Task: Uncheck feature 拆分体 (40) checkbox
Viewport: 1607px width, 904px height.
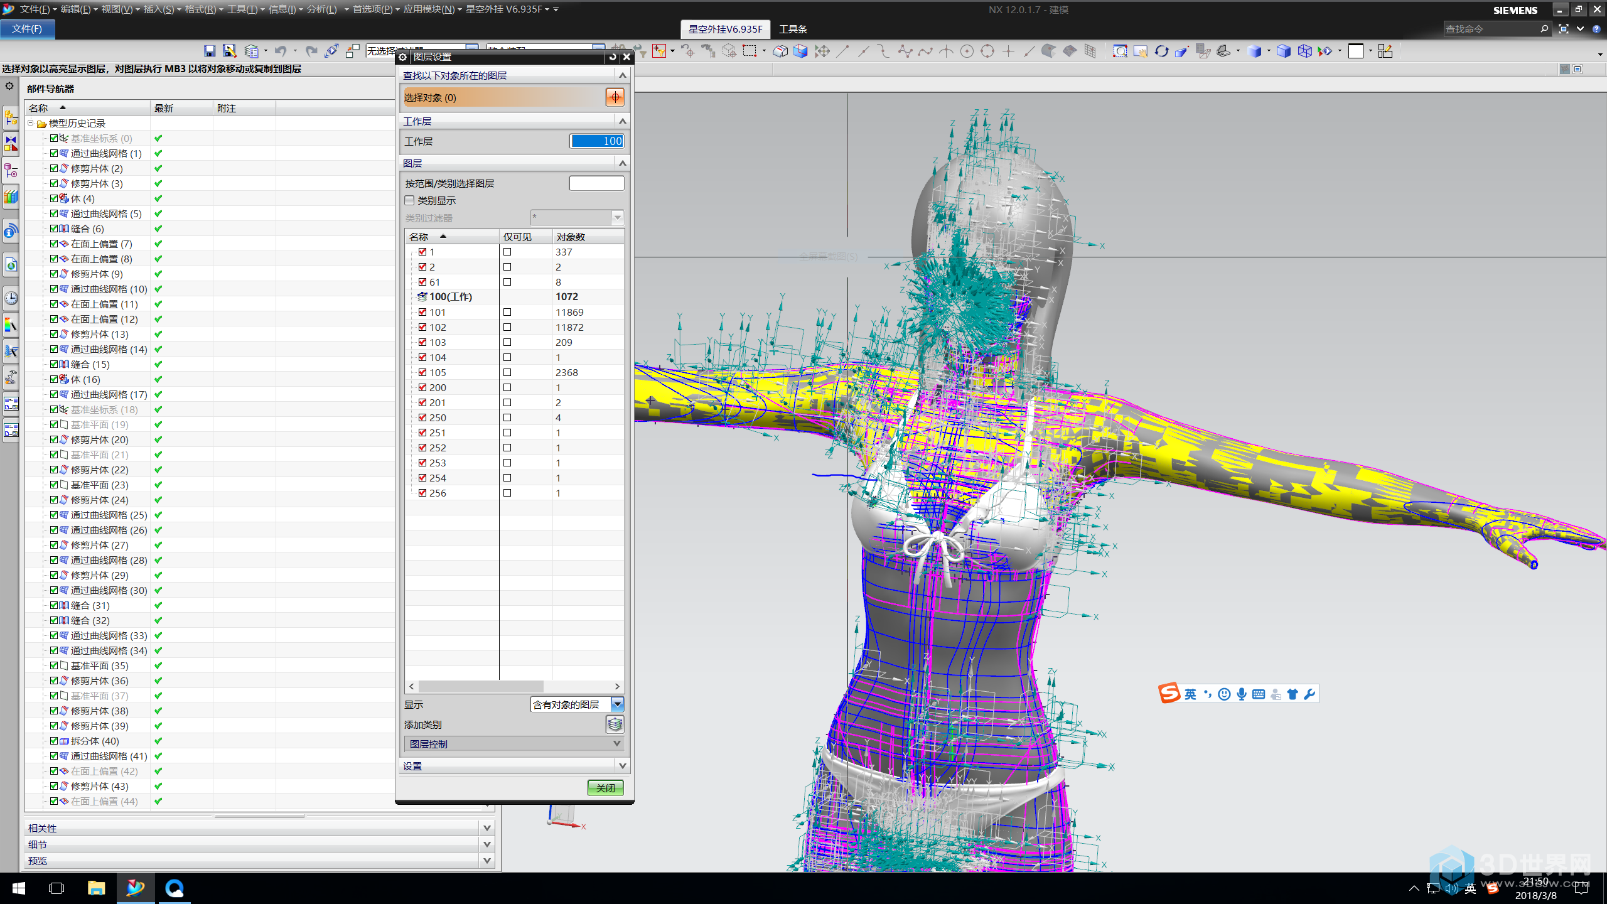Action: [54, 741]
